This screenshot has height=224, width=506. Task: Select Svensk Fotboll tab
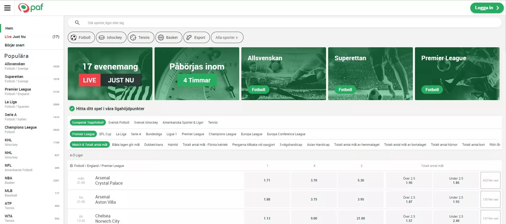point(119,123)
